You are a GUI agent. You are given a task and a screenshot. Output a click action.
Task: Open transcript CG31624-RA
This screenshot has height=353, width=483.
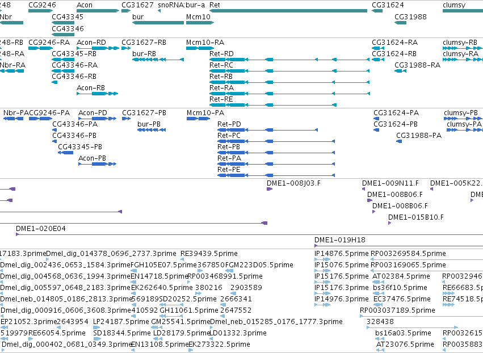395,42
